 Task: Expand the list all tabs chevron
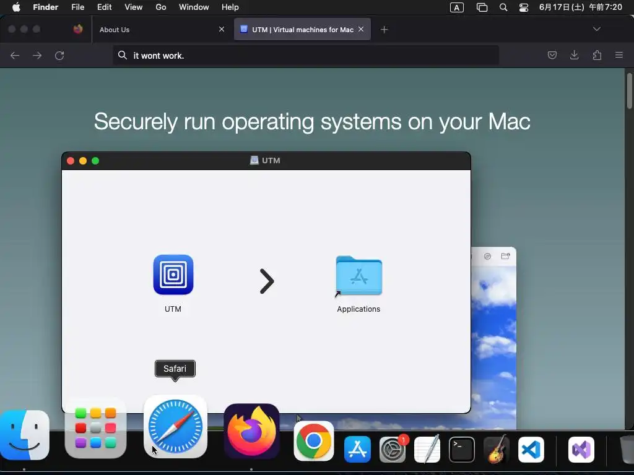pos(596,29)
